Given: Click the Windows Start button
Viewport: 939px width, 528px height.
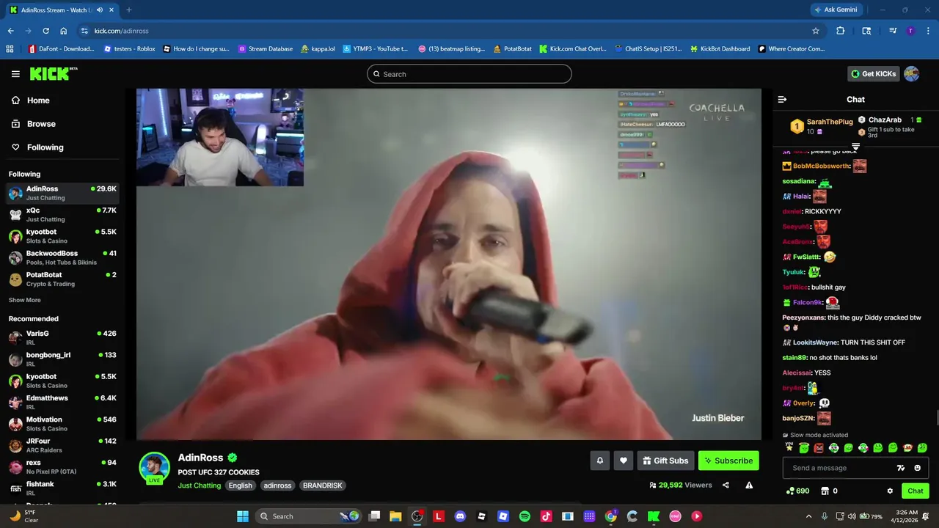Looking at the screenshot, I should pyautogui.click(x=243, y=516).
